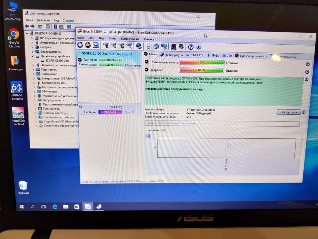The height and width of the screenshot is (239, 318).
Task: Open Windows Start menu
Action: [x=21, y=207]
